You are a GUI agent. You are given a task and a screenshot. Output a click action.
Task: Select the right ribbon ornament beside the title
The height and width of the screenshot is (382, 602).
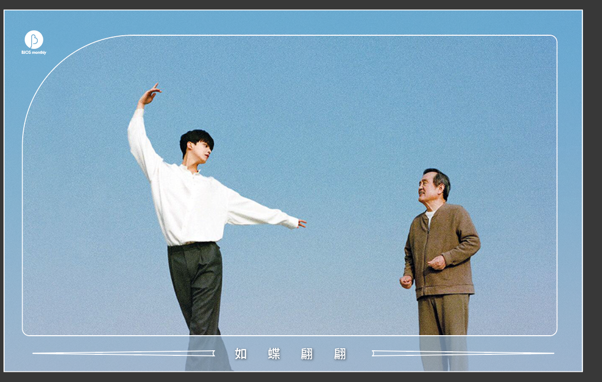pos(462,353)
